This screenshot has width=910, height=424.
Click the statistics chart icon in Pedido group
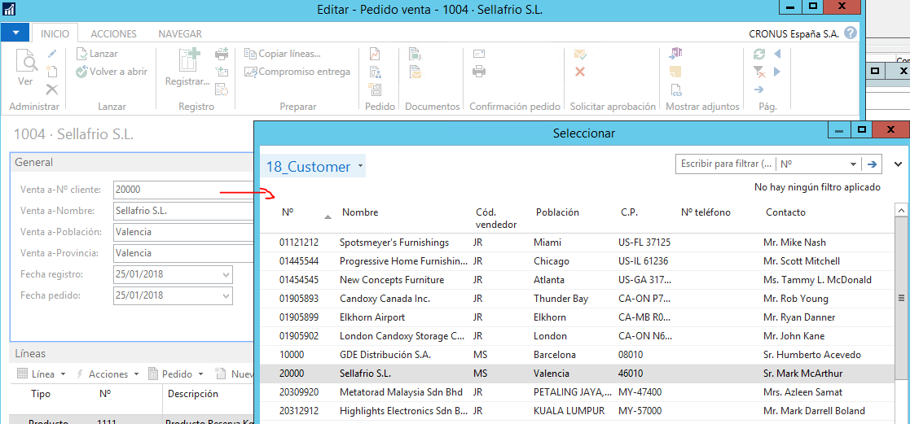coord(375,55)
